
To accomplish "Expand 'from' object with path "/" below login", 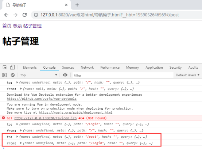I will coord(21,130).
